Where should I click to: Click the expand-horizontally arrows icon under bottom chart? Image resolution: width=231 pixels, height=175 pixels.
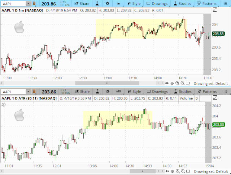pyautogui.click(x=167, y=171)
